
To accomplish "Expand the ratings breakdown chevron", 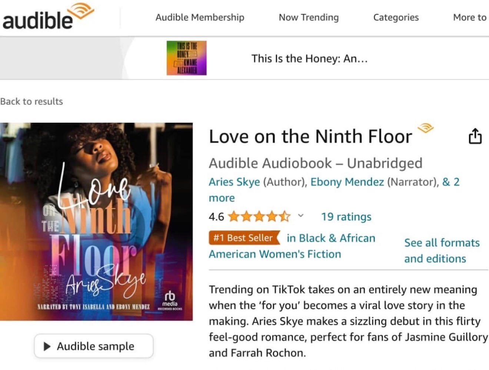I will point(301,216).
